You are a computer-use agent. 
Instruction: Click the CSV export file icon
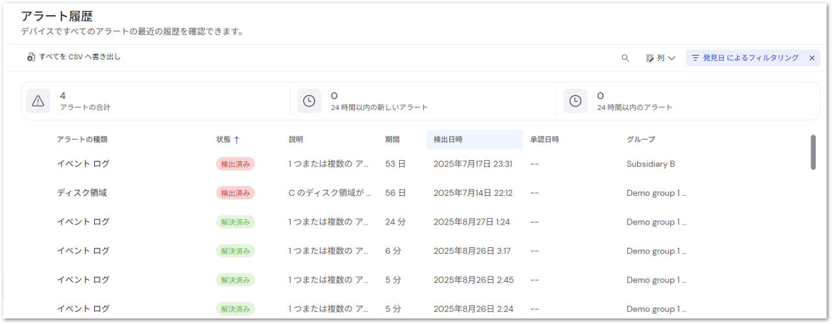click(31, 57)
